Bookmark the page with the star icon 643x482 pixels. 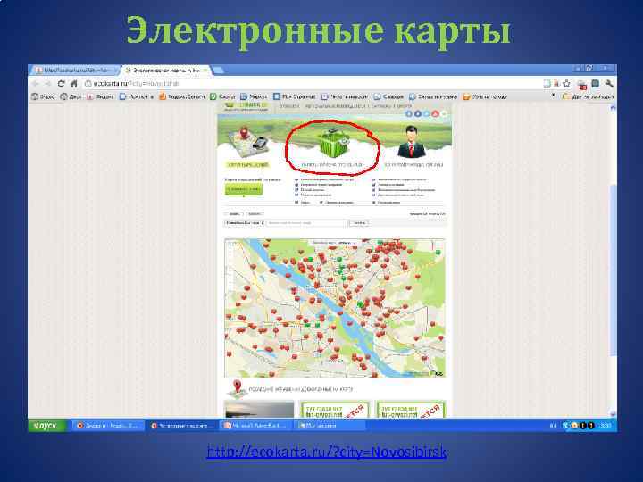[x=567, y=84]
